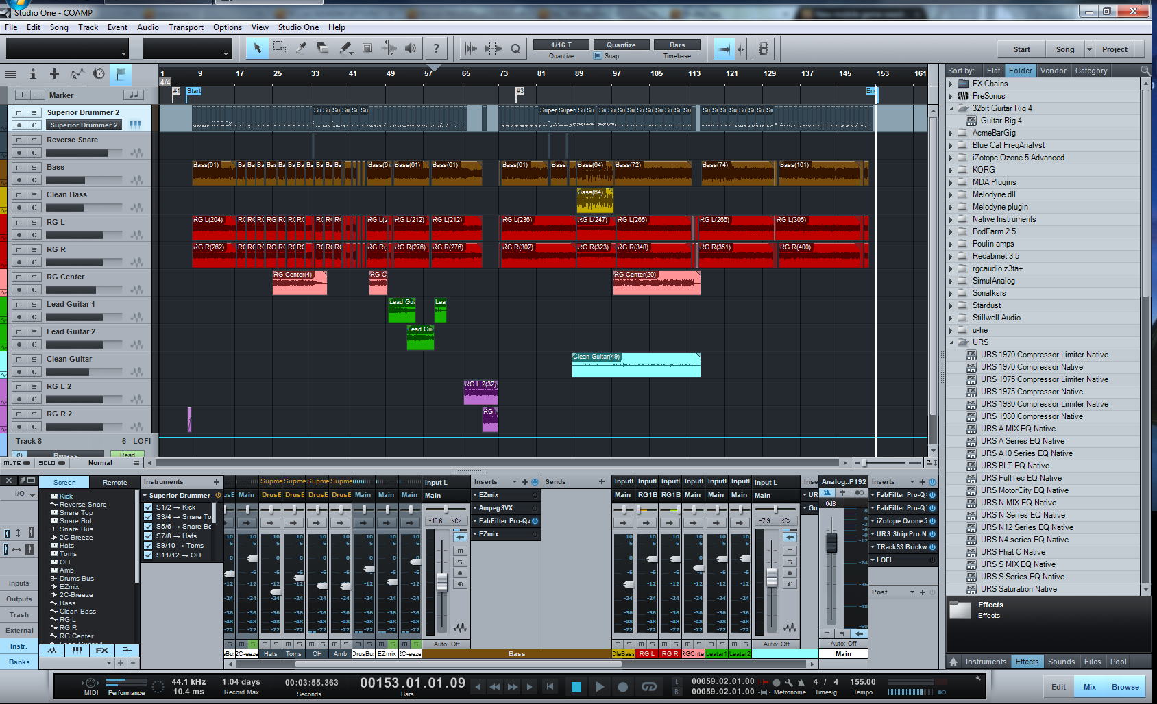The image size is (1157, 704).
Task: Toggle Loop in the transport
Action: tap(649, 686)
